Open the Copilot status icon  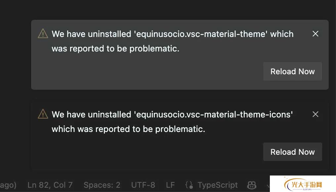[x=252, y=185]
